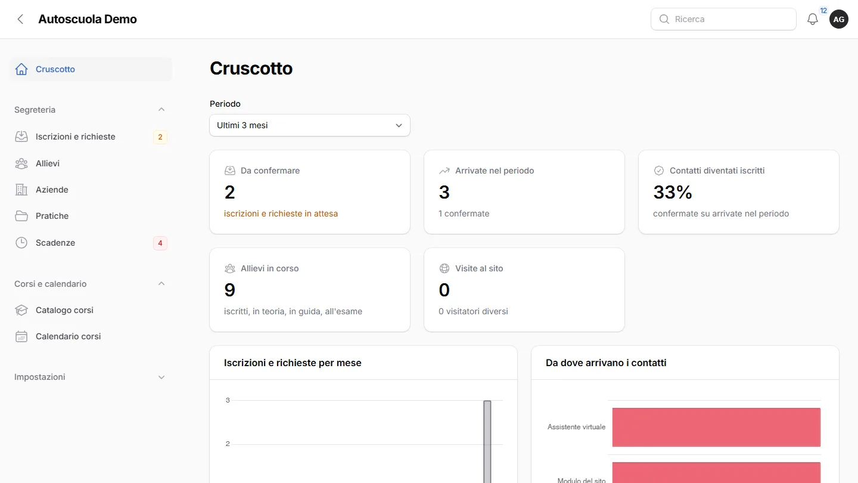The image size is (858, 483).
Task: Open the notifications bell icon
Action: [x=813, y=19]
